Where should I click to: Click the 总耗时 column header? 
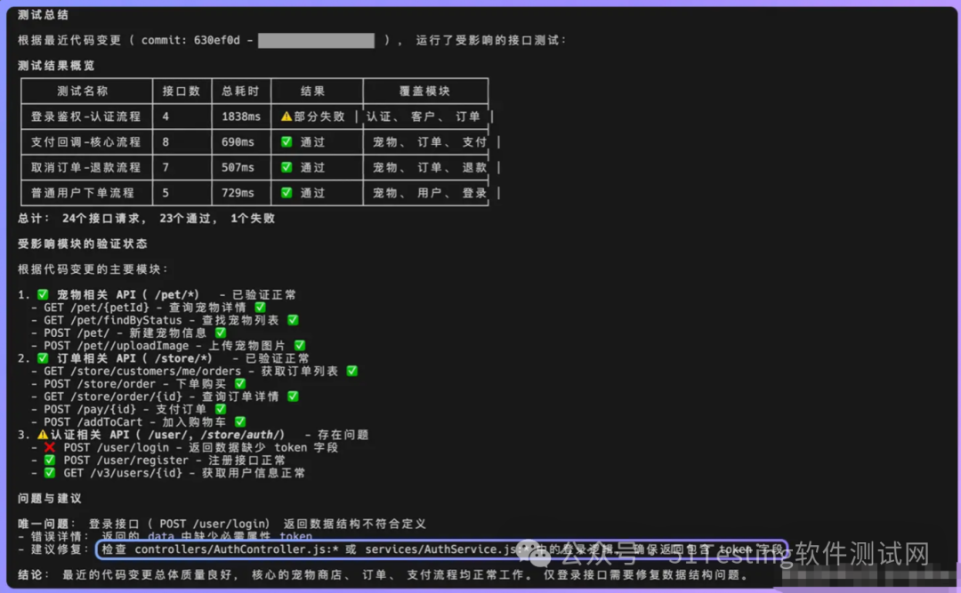pos(240,92)
